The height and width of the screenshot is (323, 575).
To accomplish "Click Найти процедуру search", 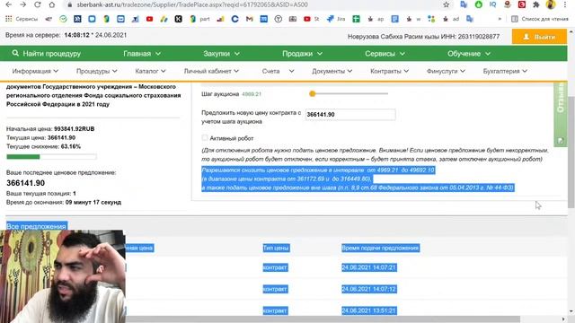I will click(x=46, y=54).
